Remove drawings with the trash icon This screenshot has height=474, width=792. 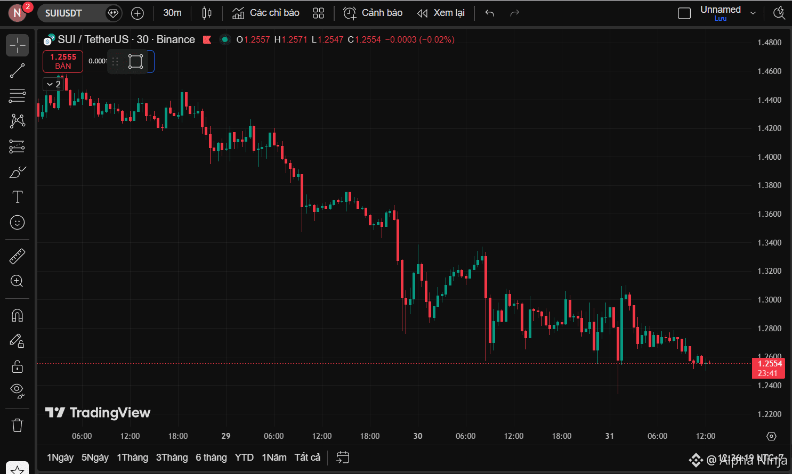tap(17, 425)
